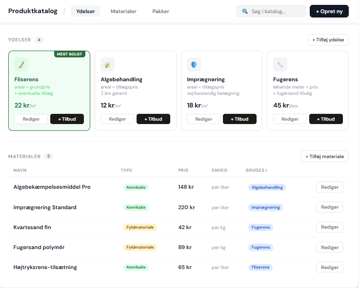Image resolution: width=359 pixels, height=288 pixels.
Task: Edit the Kvartssand fin material row
Action: pyautogui.click(x=329, y=227)
